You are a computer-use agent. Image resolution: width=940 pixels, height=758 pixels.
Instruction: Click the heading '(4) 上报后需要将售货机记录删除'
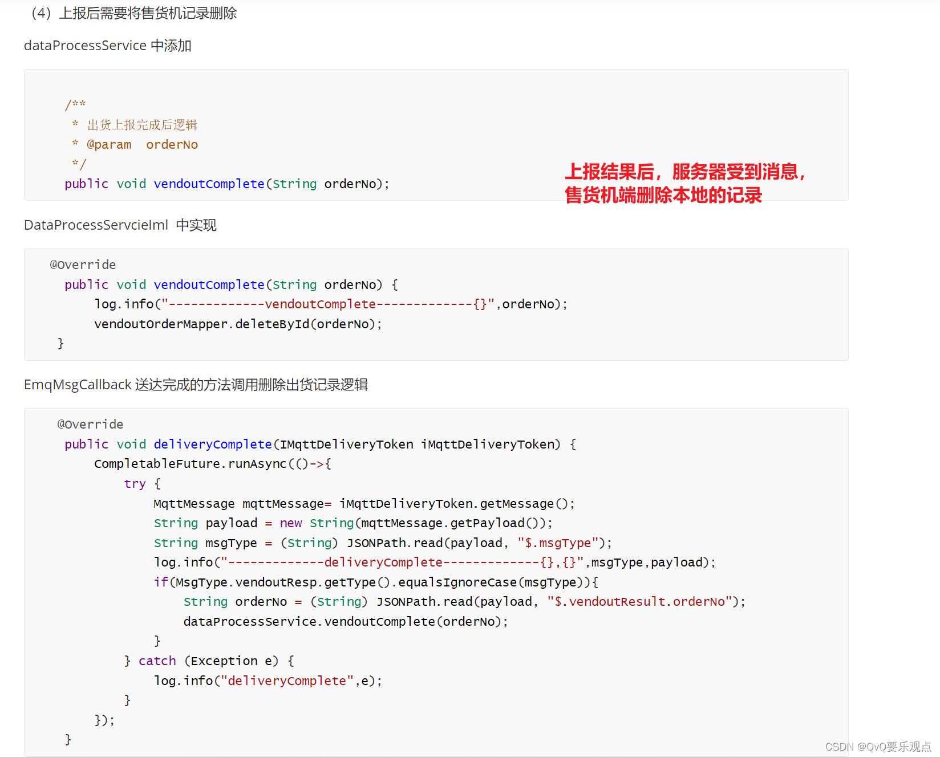tap(134, 13)
